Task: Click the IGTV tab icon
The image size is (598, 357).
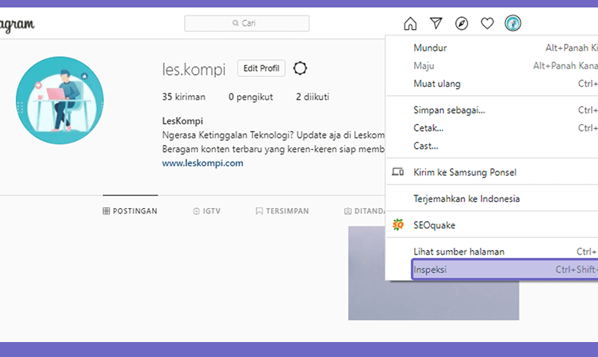Action: [197, 211]
